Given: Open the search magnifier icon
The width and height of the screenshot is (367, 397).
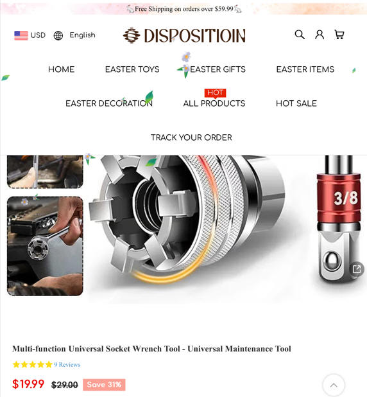Looking at the screenshot, I should tap(300, 35).
